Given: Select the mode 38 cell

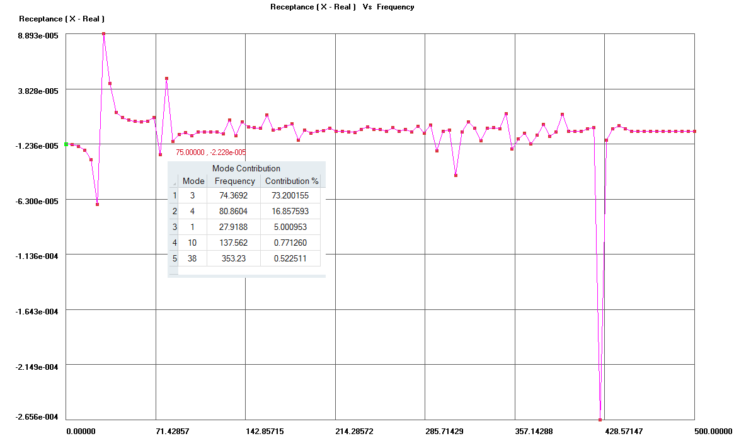Looking at the screenshot, I should (193, 258).
